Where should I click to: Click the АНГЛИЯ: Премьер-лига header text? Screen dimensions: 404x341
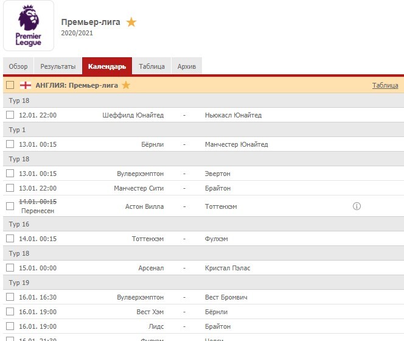[77, 85]
